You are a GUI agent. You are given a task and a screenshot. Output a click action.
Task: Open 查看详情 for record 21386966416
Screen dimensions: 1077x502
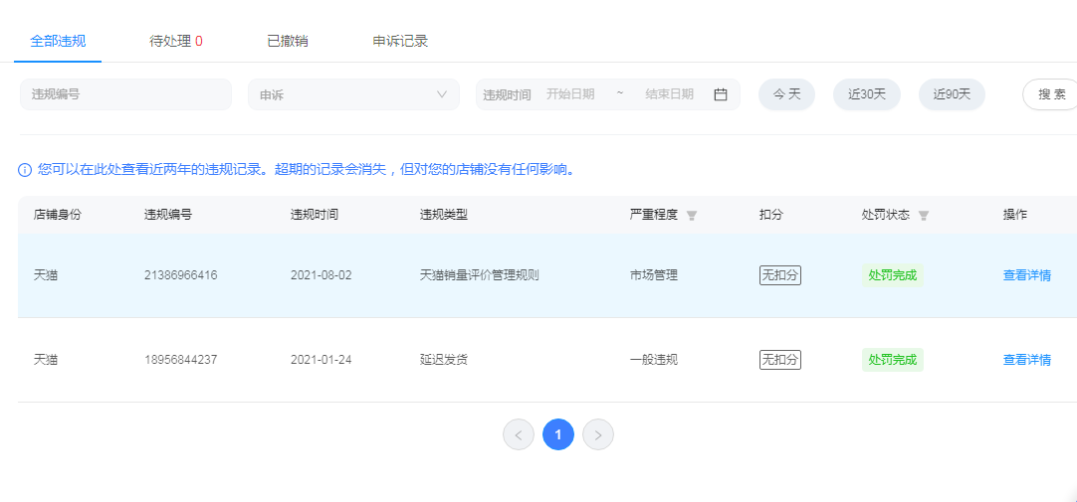(1027, 275)
